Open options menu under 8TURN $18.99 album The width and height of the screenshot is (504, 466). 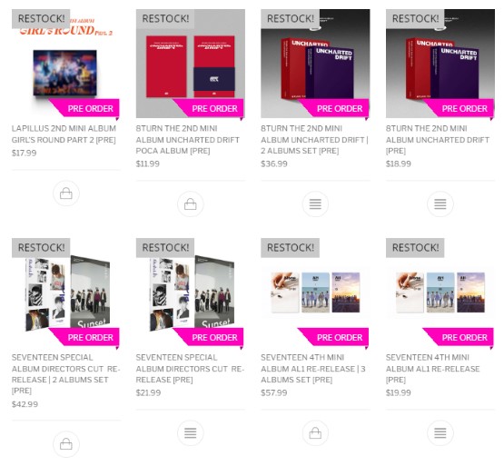coord(440,203)
